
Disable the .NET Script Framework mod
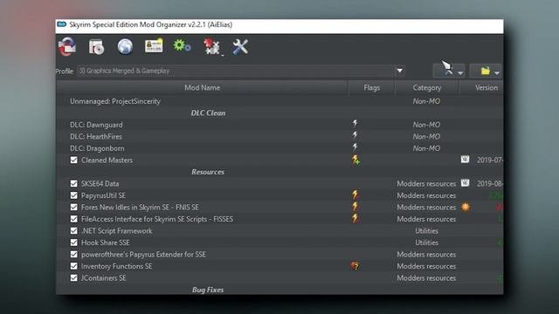(73, 230)
